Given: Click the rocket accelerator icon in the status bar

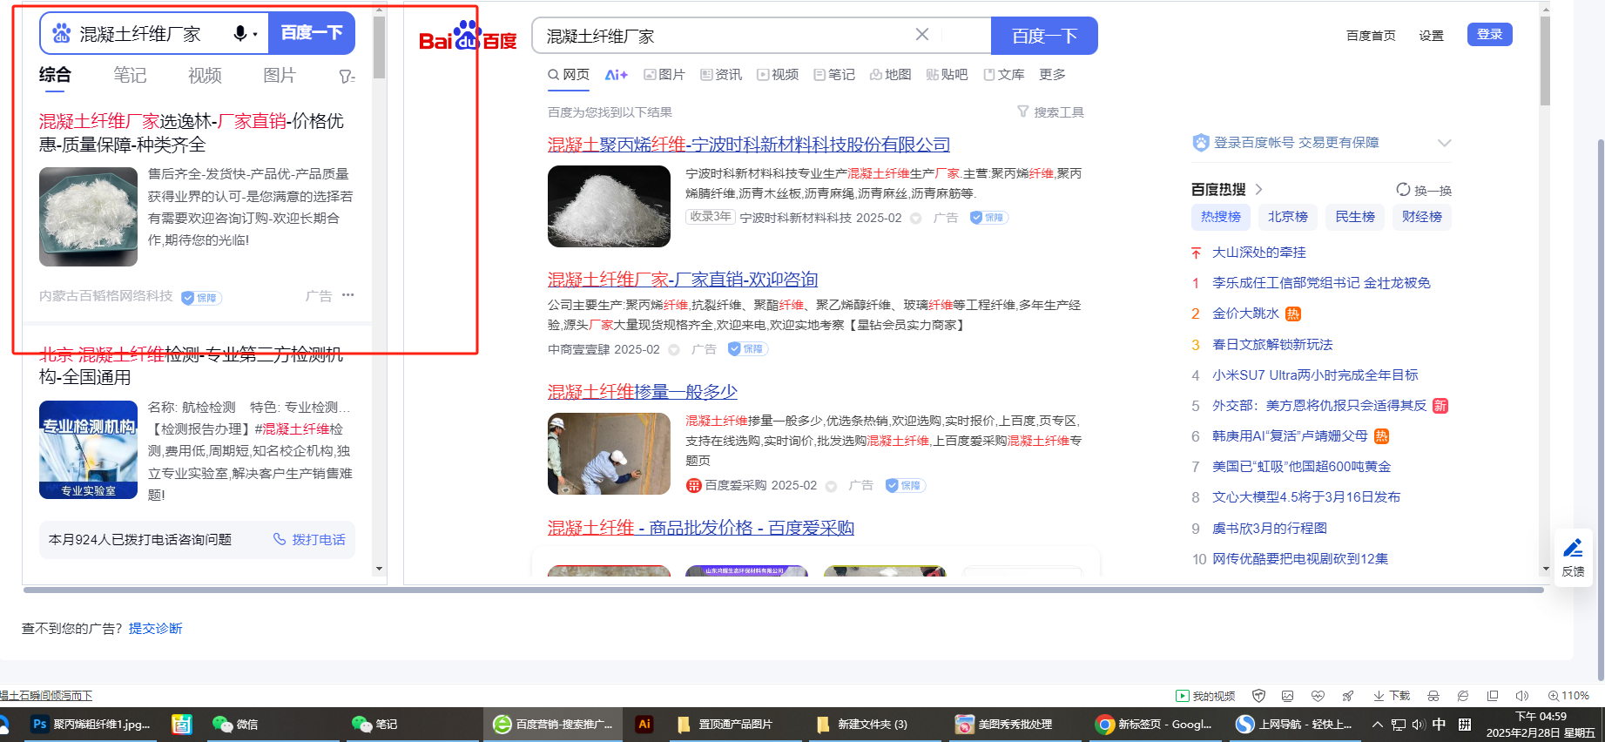Looking at the screenshot, I should point(1348,696).
